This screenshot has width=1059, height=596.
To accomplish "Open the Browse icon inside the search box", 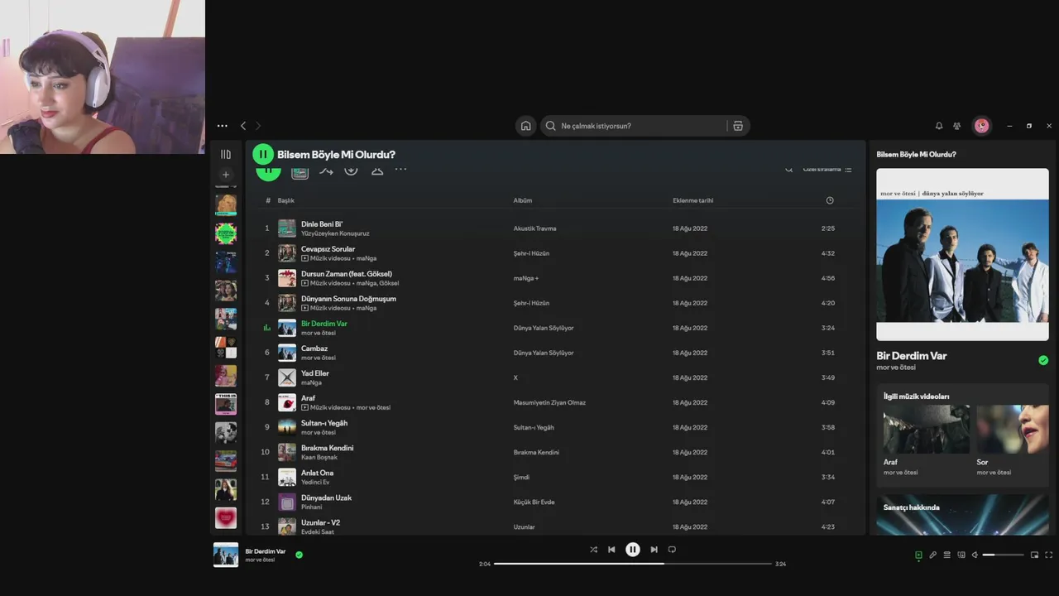I will pyautogui.click(x=738, y=126).
